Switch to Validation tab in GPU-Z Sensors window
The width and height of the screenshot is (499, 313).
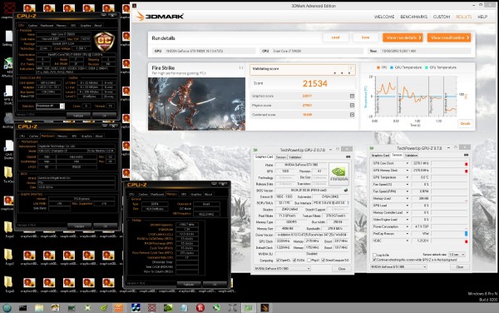411,156
